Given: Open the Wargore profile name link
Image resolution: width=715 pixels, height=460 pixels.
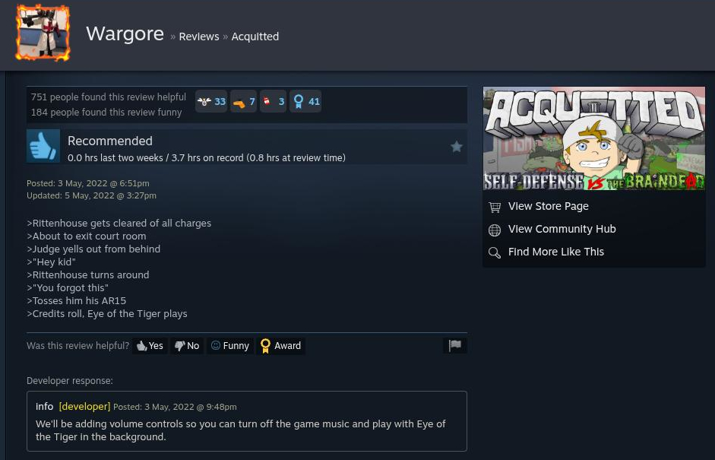Looking at the screenshot, I should [x=125, y=33].
